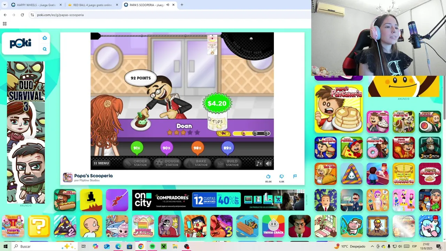Click the 92 POINTS speech bubble
Screen dimensions: 446x251
click(x=141, y=78)
